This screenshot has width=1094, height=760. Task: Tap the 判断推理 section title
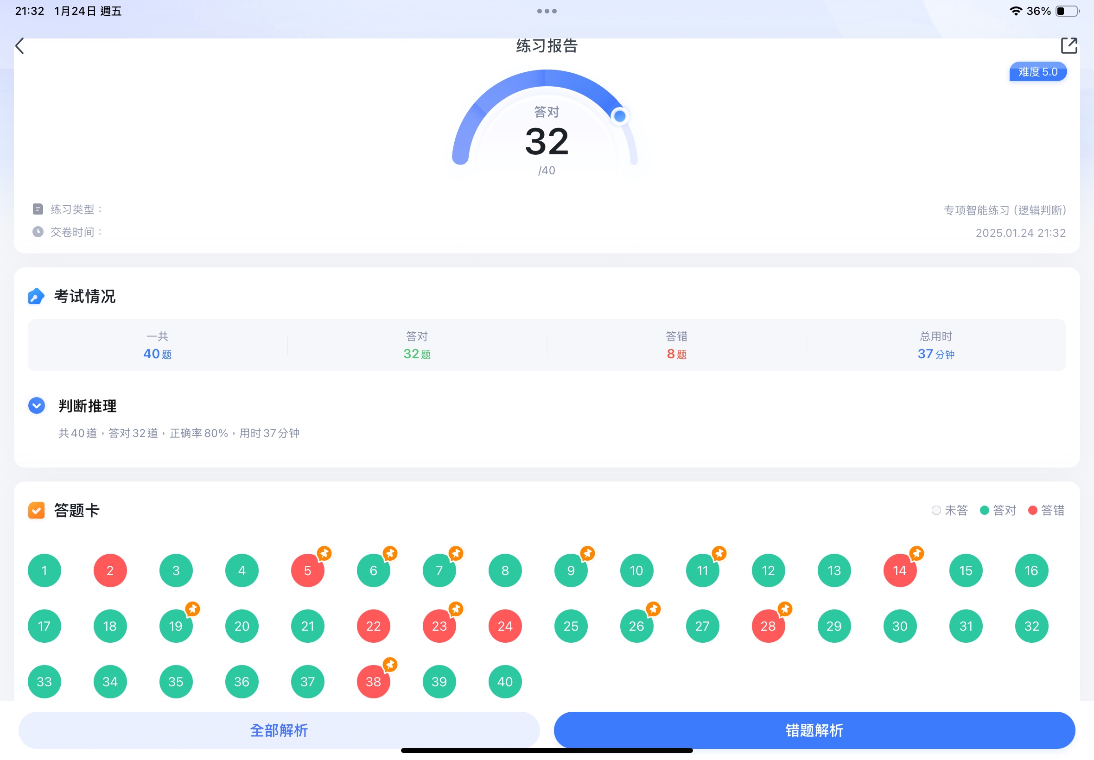(x=88, y=406)
